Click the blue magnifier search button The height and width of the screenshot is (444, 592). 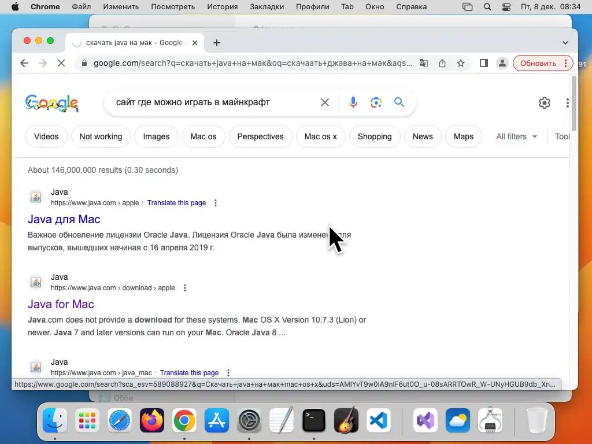(x=399, y=102)
